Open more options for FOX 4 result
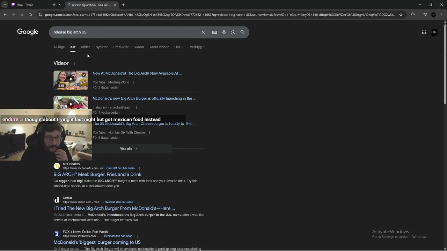The width and height of the screenshot is (447, 251). click(137, 236)
